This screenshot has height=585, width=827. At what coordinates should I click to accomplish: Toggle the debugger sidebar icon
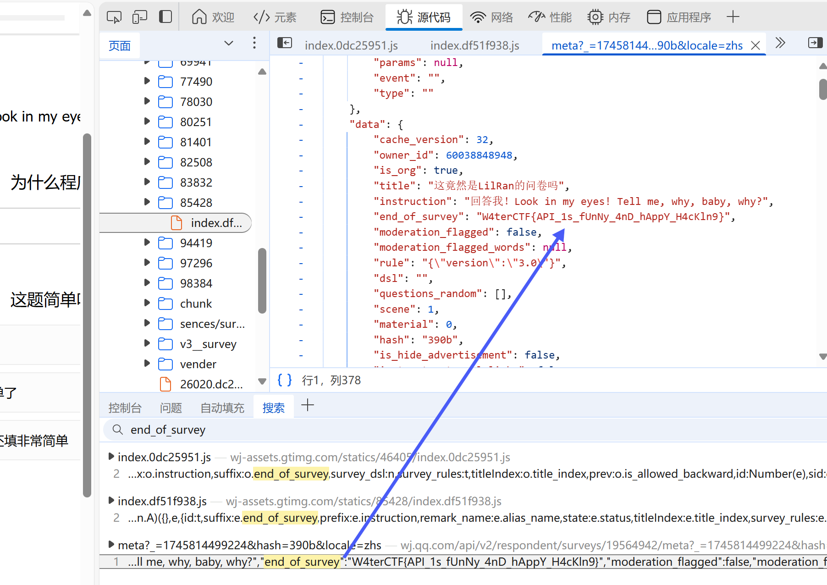click(815, 43)
